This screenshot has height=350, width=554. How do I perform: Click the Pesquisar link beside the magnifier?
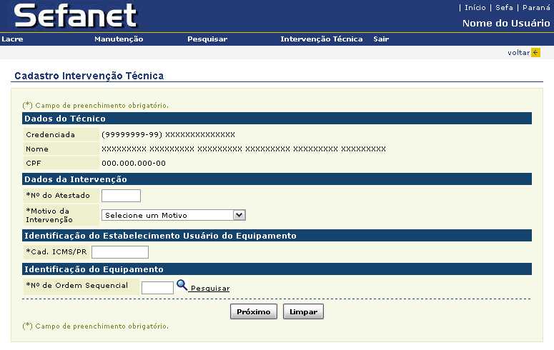(210, 289)
